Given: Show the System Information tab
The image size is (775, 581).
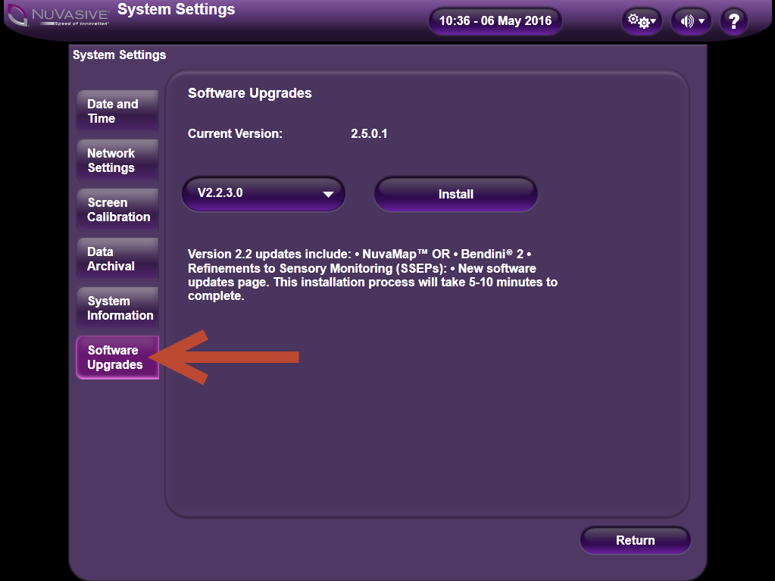Looking at the screenshot, I should [117, 308].
